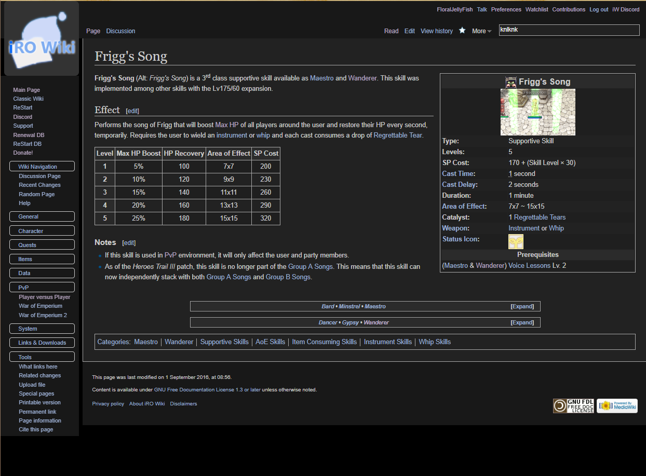Expand the Data sidebar section
The width and height of the screenshot is (646, 476).
42,273
